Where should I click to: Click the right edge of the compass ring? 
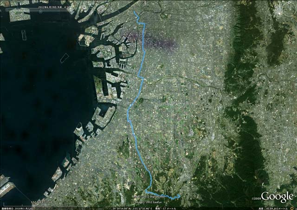point(296,9)
